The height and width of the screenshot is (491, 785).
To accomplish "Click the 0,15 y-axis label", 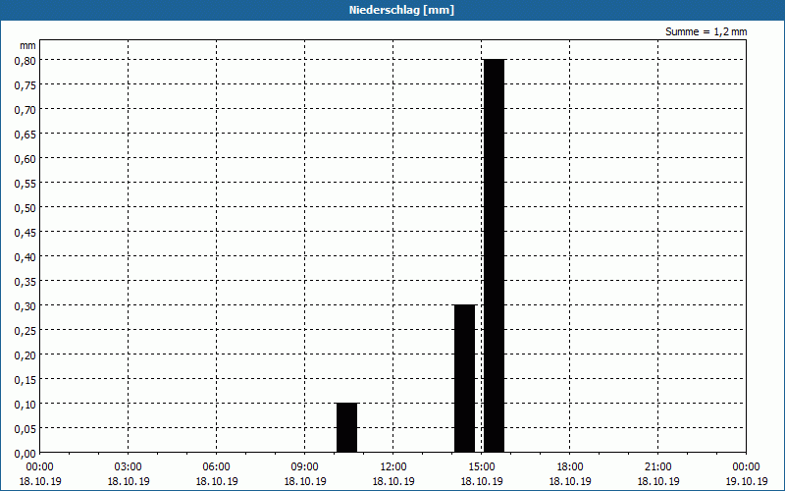I will click(x=26, y=380).
